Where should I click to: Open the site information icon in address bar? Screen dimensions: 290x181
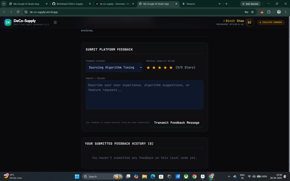click(26, 12)
